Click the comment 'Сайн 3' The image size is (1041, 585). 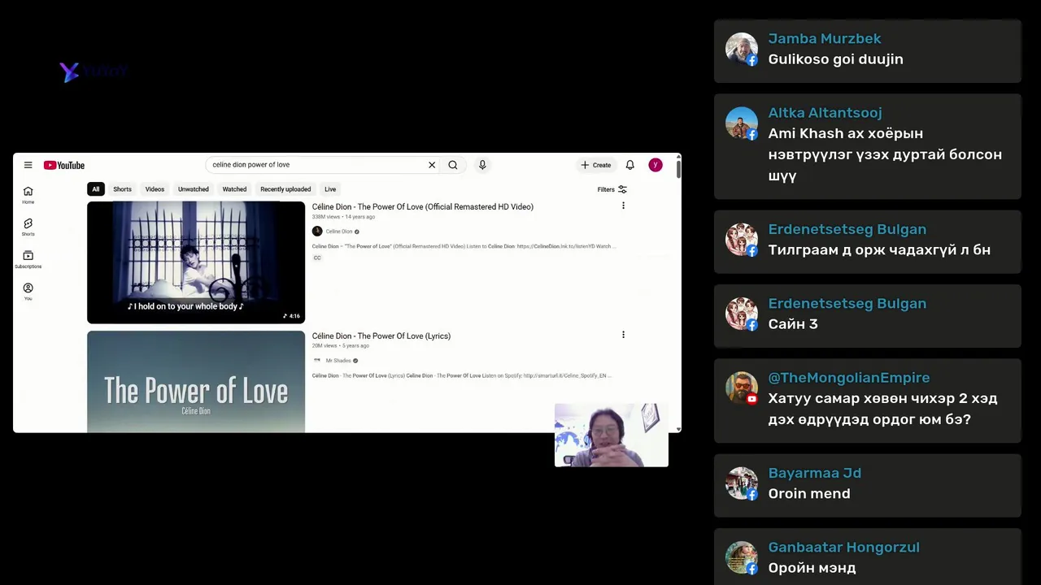(793, 324)
